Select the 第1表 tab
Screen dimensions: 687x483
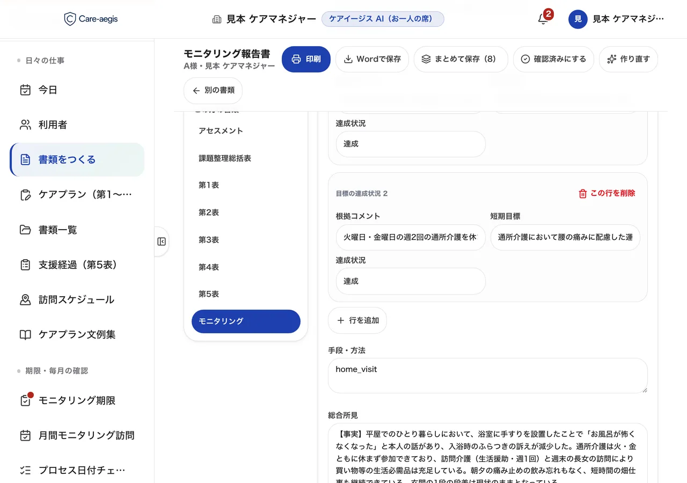coord(246,185)
